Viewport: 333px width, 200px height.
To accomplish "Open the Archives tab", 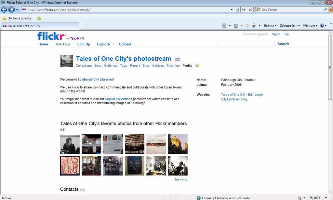I will [x=158, y=66].
